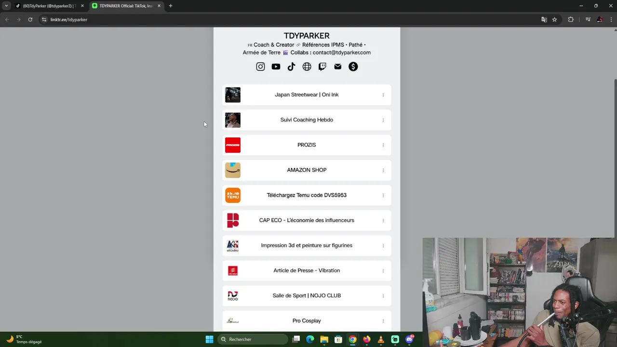Open Task View on the taskbar
Image resolution: width=617 pixels, height=347 pixels.
(x=296, y=339)
